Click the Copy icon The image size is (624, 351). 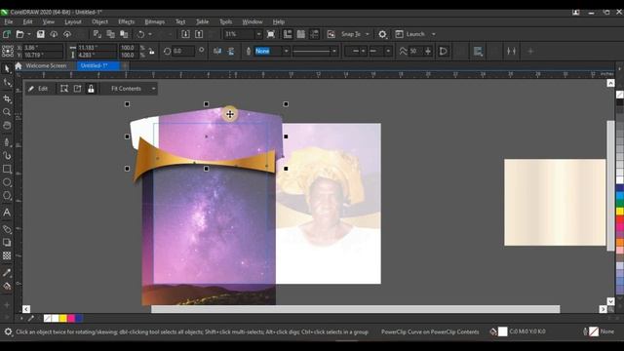(110, 34)
